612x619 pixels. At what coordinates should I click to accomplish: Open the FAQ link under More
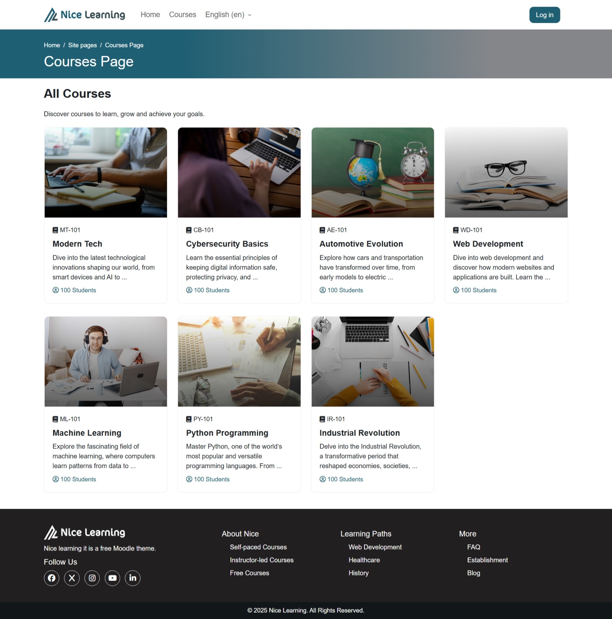click(x=474, y=547)
